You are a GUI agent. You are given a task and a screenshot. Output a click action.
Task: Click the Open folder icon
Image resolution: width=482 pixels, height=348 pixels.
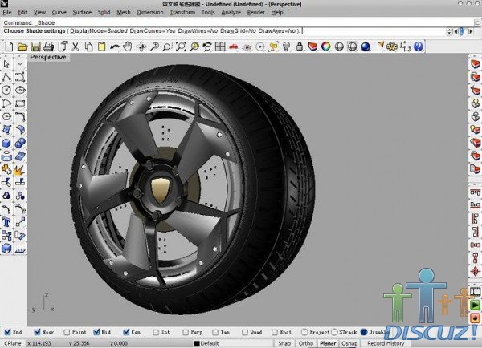click(x=22, y=47)
